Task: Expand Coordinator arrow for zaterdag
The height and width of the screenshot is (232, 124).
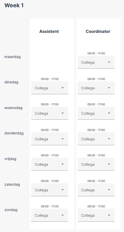Action: pos(109,190)
